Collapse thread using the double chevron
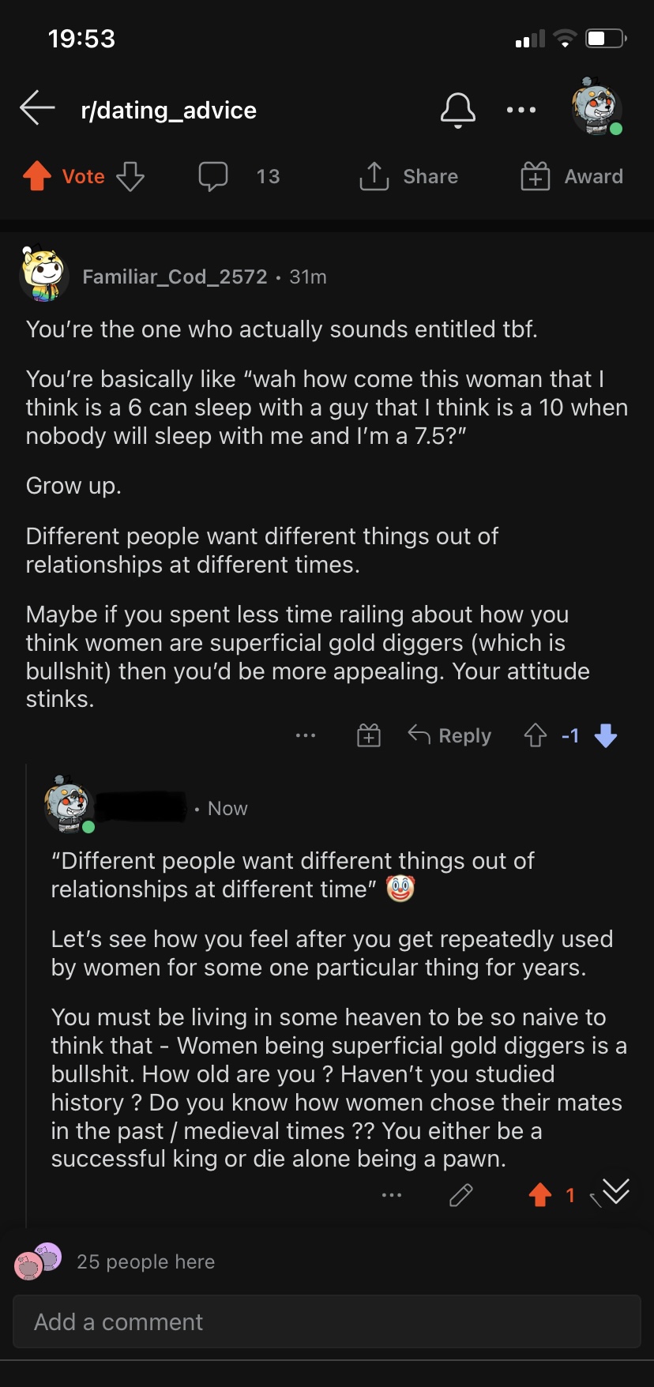Viewport: 654px width, 1387px height. [x=615, y=1191]
